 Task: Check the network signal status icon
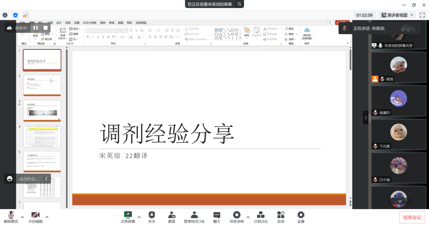point(25,15)
